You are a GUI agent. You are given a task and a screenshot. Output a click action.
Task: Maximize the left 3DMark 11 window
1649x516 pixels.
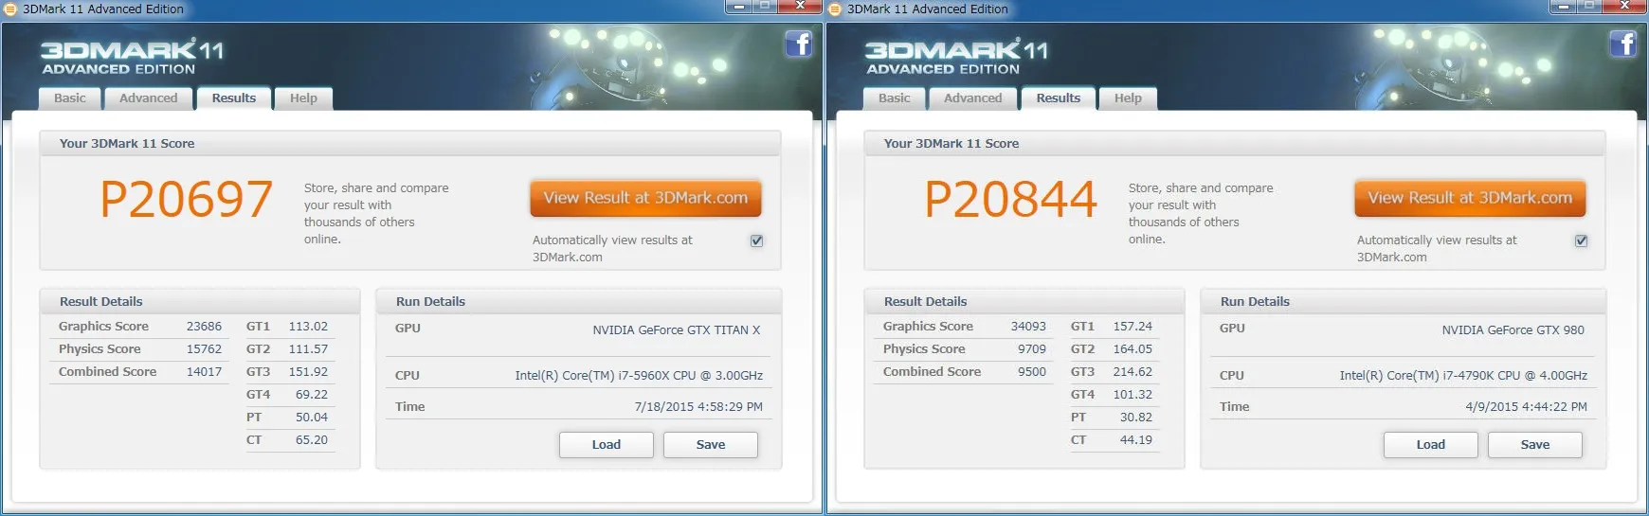[766, 6]
